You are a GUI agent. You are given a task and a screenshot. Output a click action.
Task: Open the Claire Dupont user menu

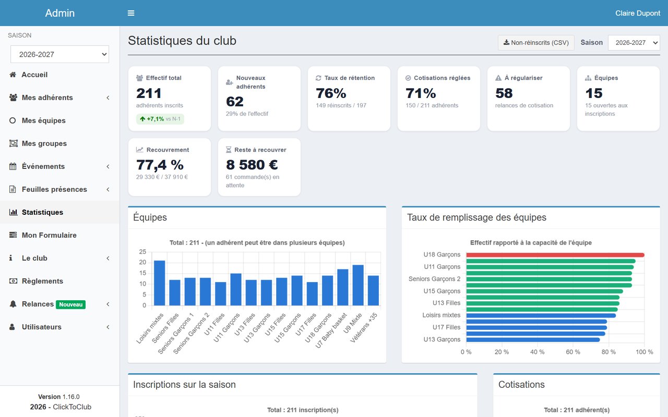(638, 13)
